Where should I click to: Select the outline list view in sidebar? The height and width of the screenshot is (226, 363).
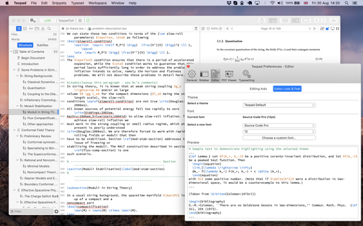click(19, 28)
